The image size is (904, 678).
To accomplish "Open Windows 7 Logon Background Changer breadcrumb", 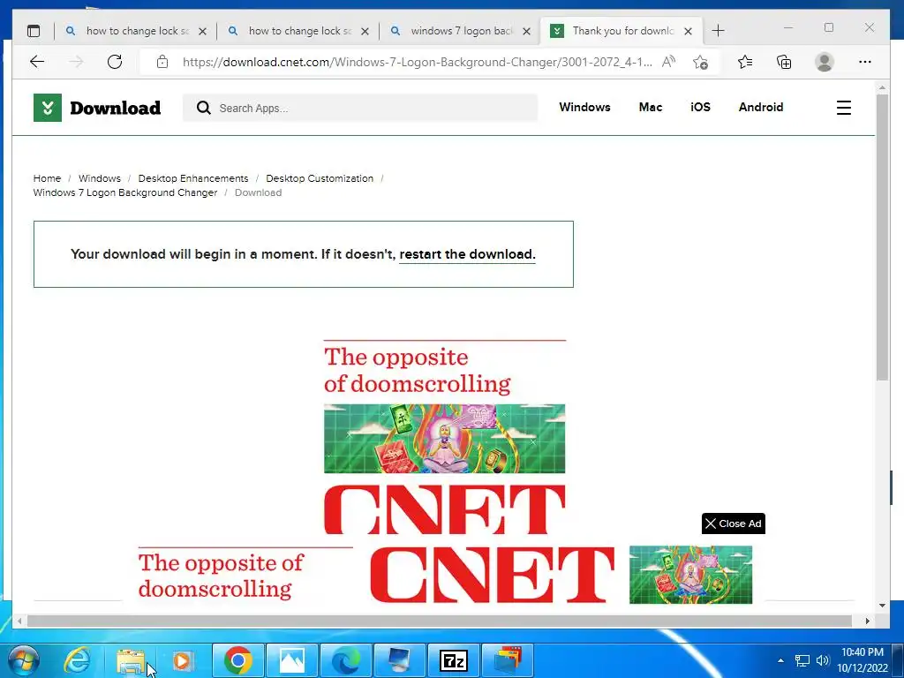I will pyautogui.click(x=125, y=192).
